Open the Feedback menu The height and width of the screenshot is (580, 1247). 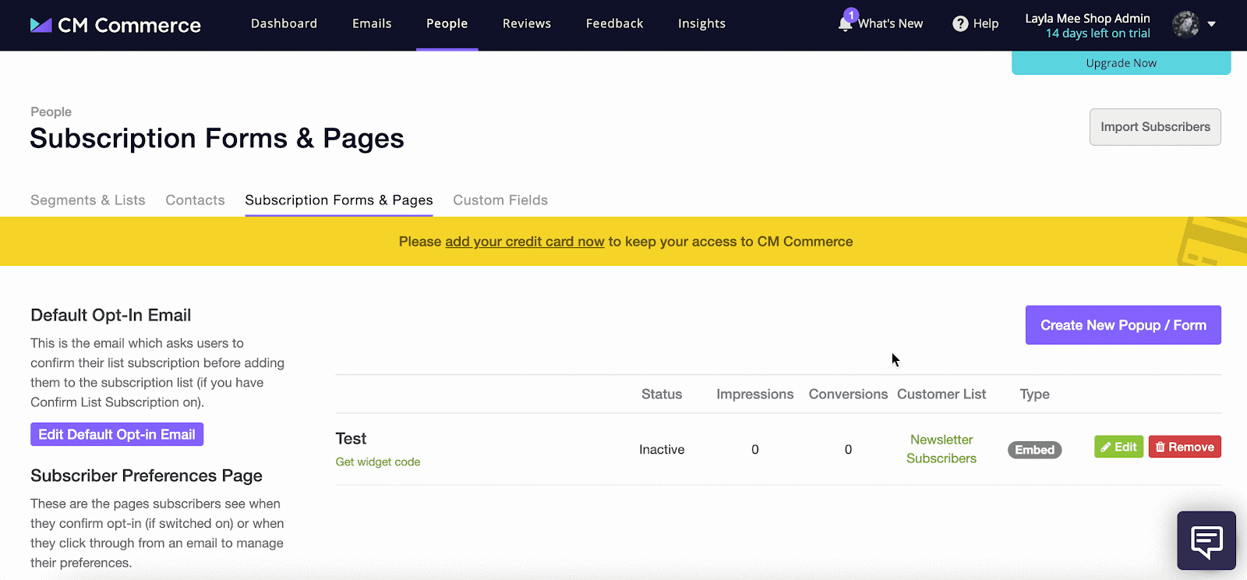pyautogui.click(x=615, y=23)
